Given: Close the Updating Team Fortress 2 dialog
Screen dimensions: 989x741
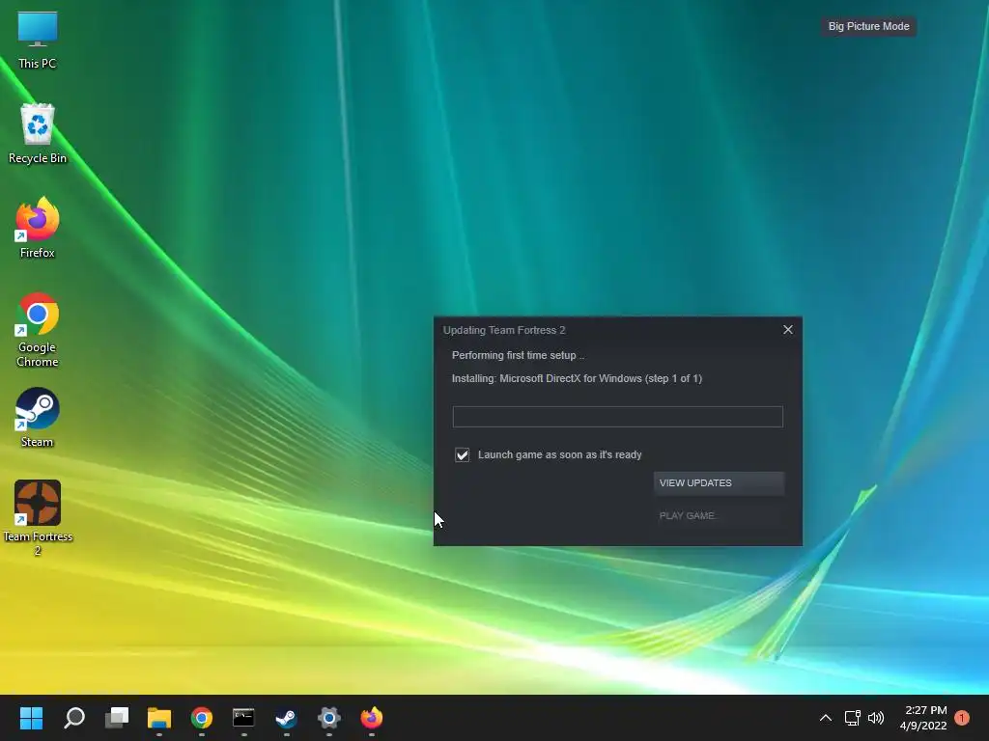Looking at the screenshot, I should (x=788, y=330).
